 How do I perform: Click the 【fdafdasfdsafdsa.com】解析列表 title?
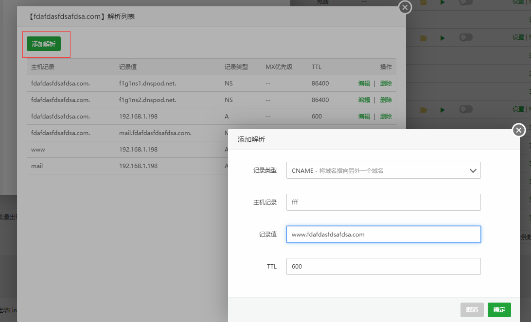click(81, 17)
